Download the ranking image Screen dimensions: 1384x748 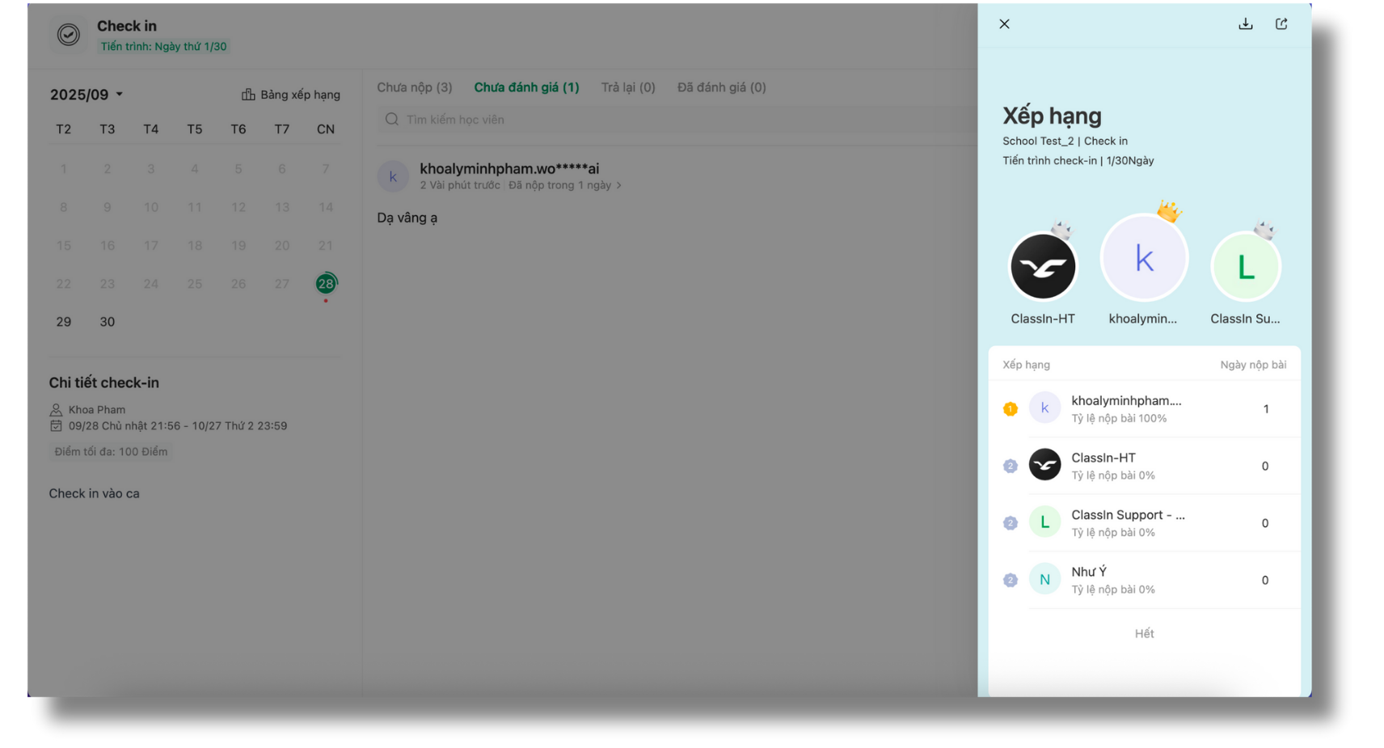[1245, 24]
